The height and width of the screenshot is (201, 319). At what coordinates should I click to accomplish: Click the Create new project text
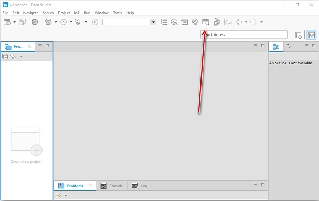26,162
